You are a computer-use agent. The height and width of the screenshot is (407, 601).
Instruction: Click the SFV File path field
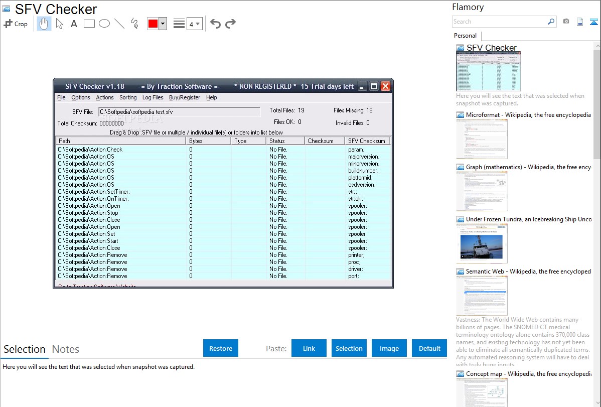coord(180,111)
